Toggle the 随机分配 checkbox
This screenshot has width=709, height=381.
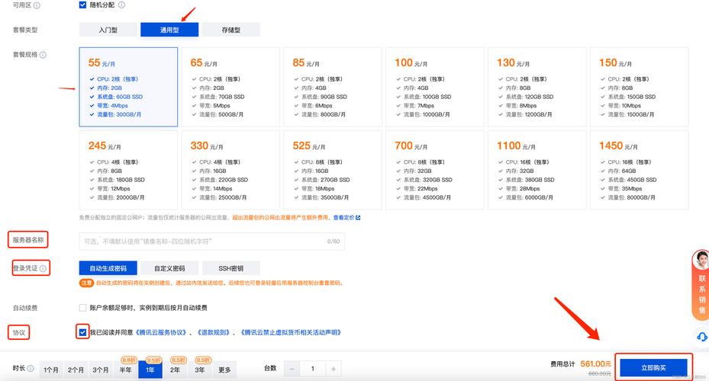(82, 5)
